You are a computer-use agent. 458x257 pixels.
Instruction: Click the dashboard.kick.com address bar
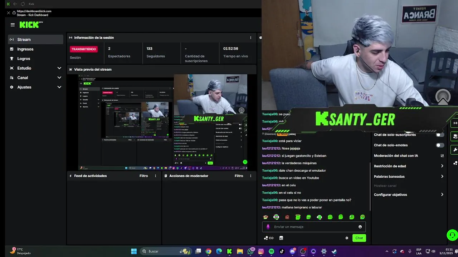pyautogui.click(x=34, y=11)
